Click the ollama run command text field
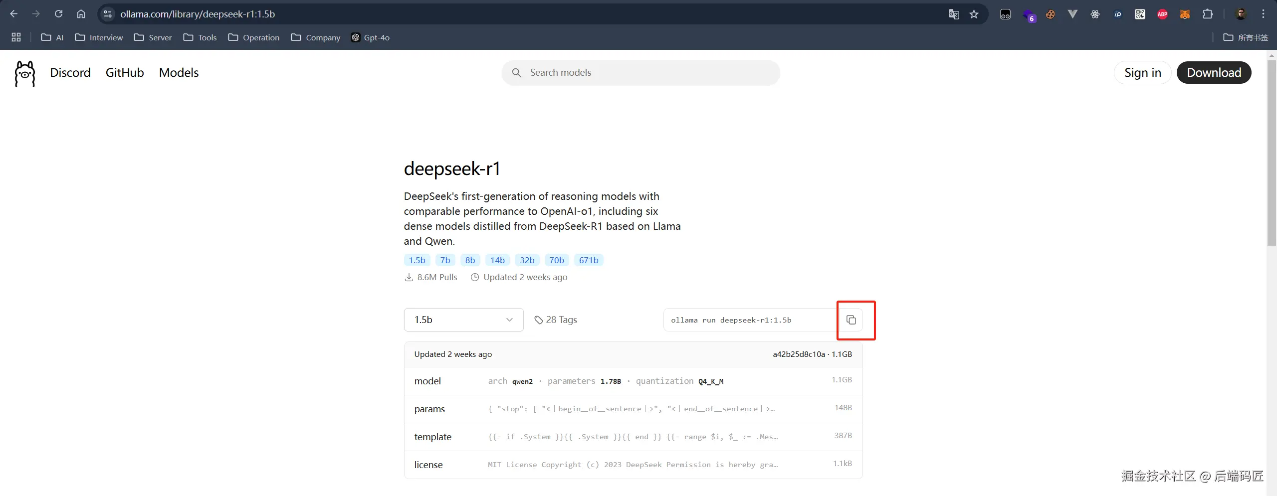1277x496 pixels. tap(752, 320)
